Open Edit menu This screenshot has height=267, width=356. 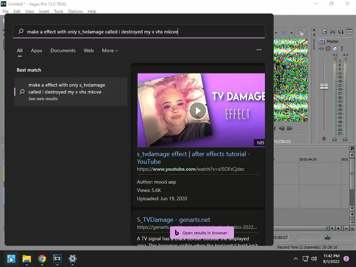tap(17, 11)
